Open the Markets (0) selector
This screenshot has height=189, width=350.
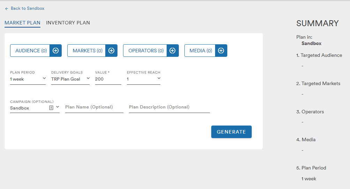pos(86,51)
